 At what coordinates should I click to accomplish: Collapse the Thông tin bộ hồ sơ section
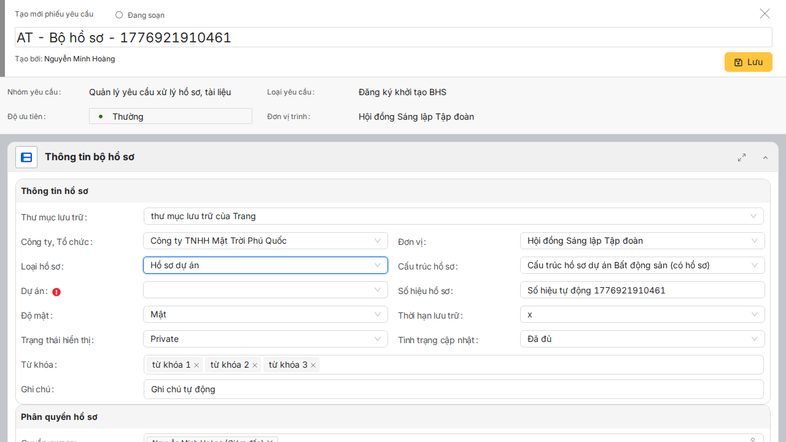[765, 158]
